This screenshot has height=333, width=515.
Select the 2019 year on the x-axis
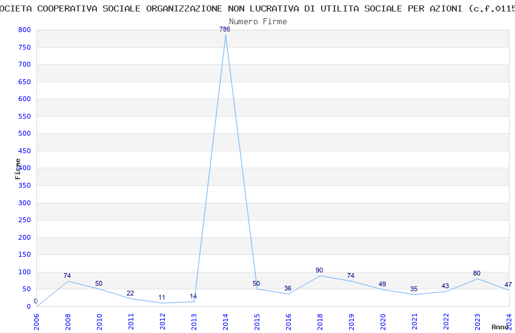351,322
